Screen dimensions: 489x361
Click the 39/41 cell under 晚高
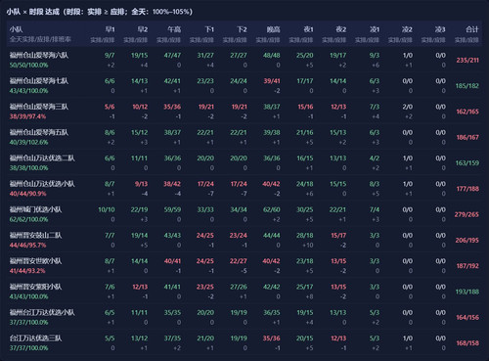272,81
